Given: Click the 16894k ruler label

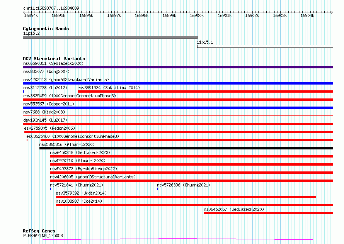Looking at the screenshot, I should coord(31,15).
